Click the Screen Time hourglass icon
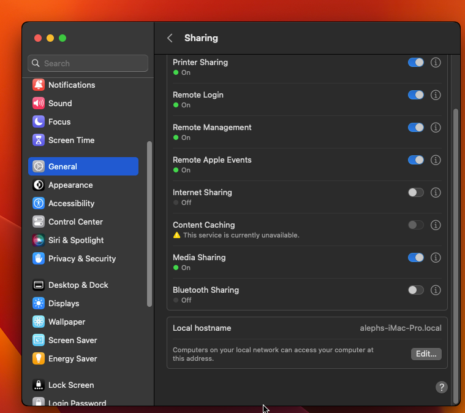The height and width of the screenshot is (413, 465). (x=39, y=140)
